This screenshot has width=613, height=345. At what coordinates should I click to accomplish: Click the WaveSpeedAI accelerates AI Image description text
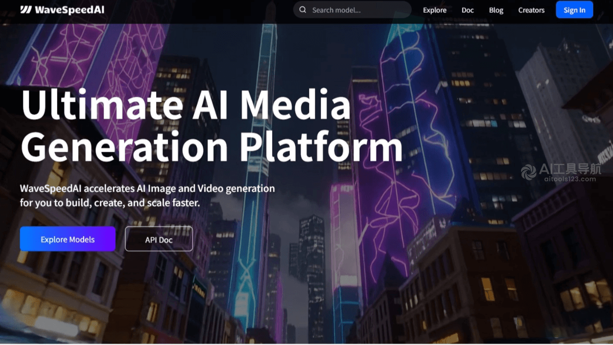[x=147, y=195]
